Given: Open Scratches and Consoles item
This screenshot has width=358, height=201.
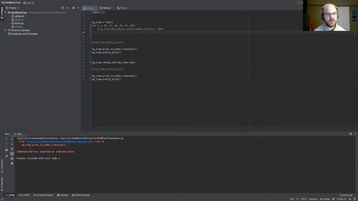Looking at the screenshot, I should 23,33.
